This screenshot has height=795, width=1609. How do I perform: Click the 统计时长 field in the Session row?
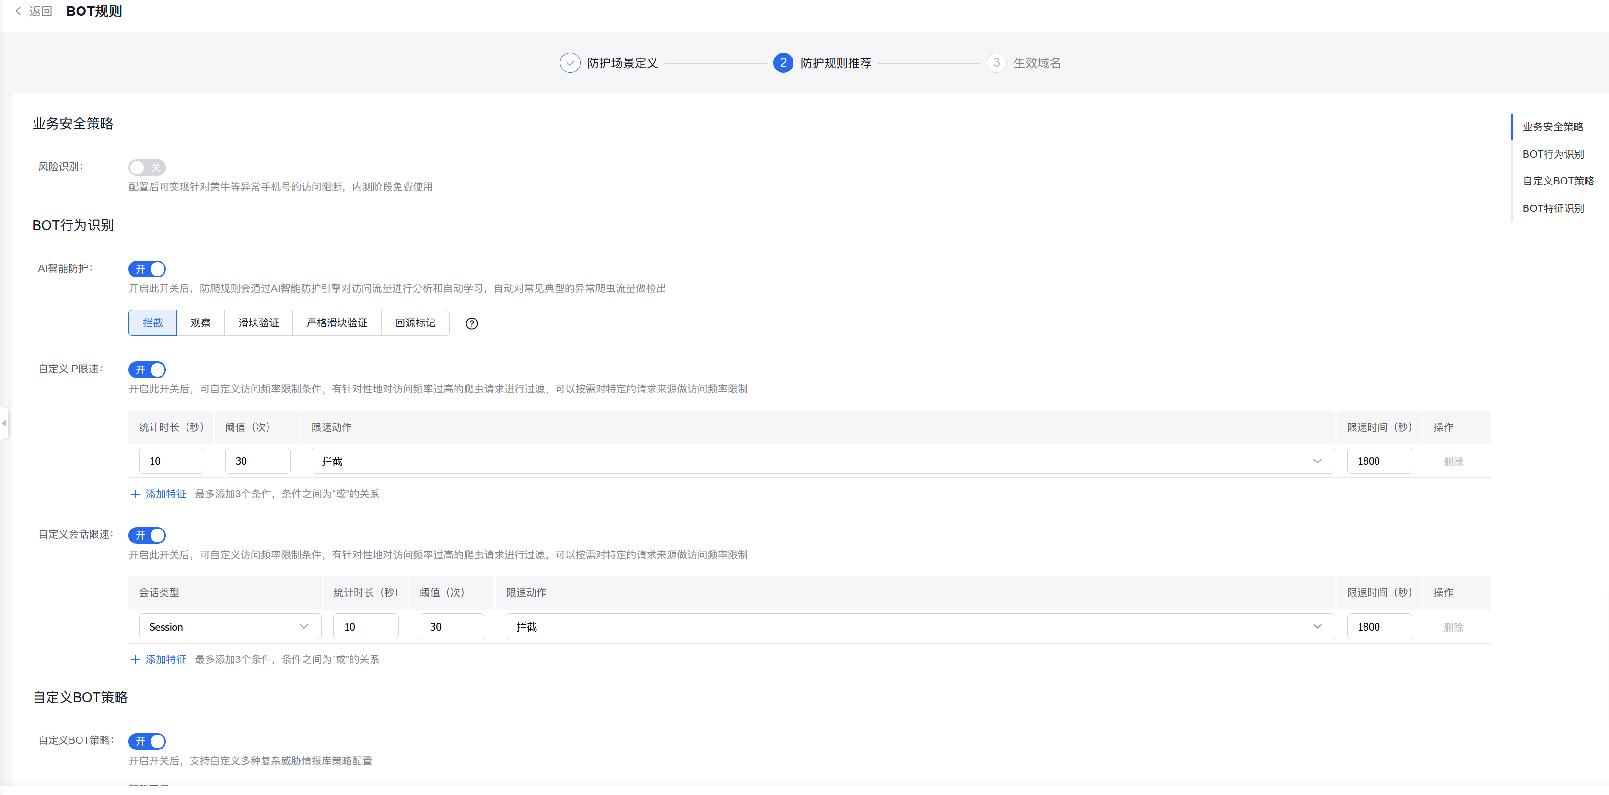pyautogui.click(x=366, y=626)
